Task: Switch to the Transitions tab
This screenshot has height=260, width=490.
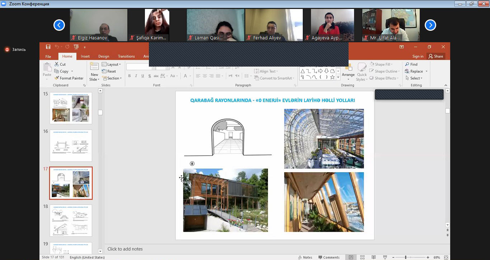Action: pos(126,56)
